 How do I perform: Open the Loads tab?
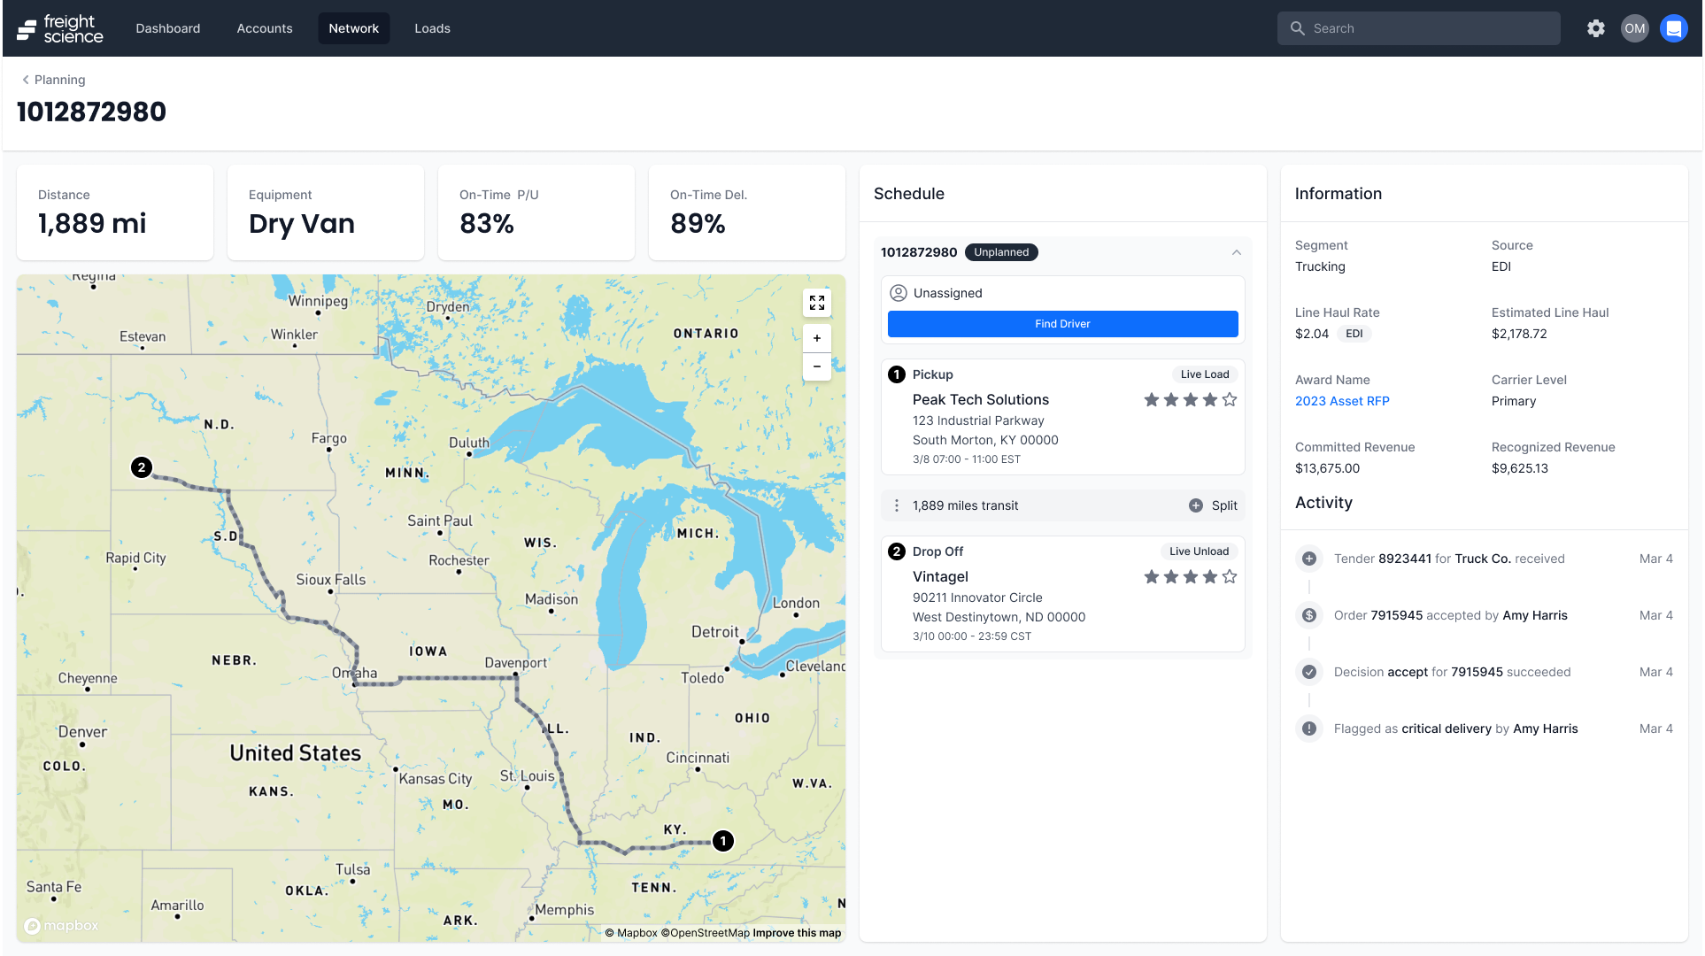coord(432,28)
